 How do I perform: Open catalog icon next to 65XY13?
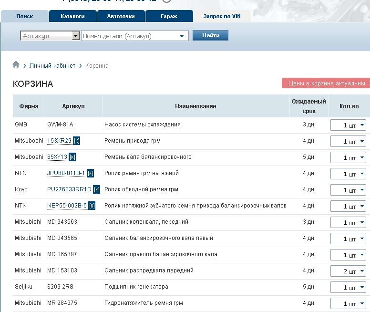[x=72, y=157]
